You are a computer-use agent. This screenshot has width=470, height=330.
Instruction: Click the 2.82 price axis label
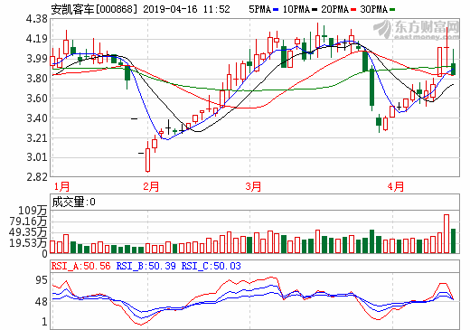(x=37, y=177)
